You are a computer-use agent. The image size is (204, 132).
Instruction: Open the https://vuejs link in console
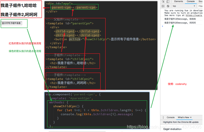coord(194,15)
